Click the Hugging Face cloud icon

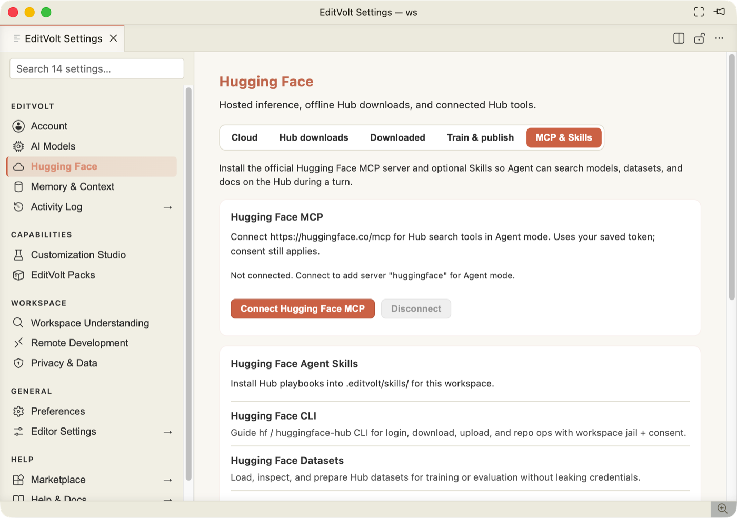(x=18, y=167)
